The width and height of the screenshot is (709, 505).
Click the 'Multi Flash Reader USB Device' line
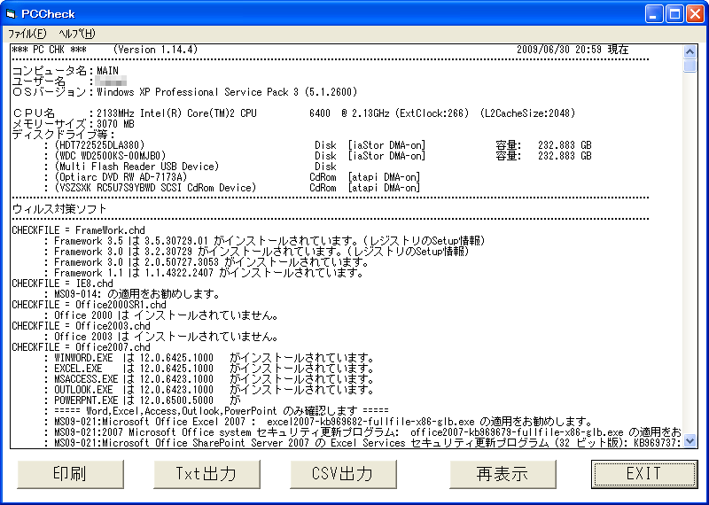pyautogui.click(x=191, y=167)
